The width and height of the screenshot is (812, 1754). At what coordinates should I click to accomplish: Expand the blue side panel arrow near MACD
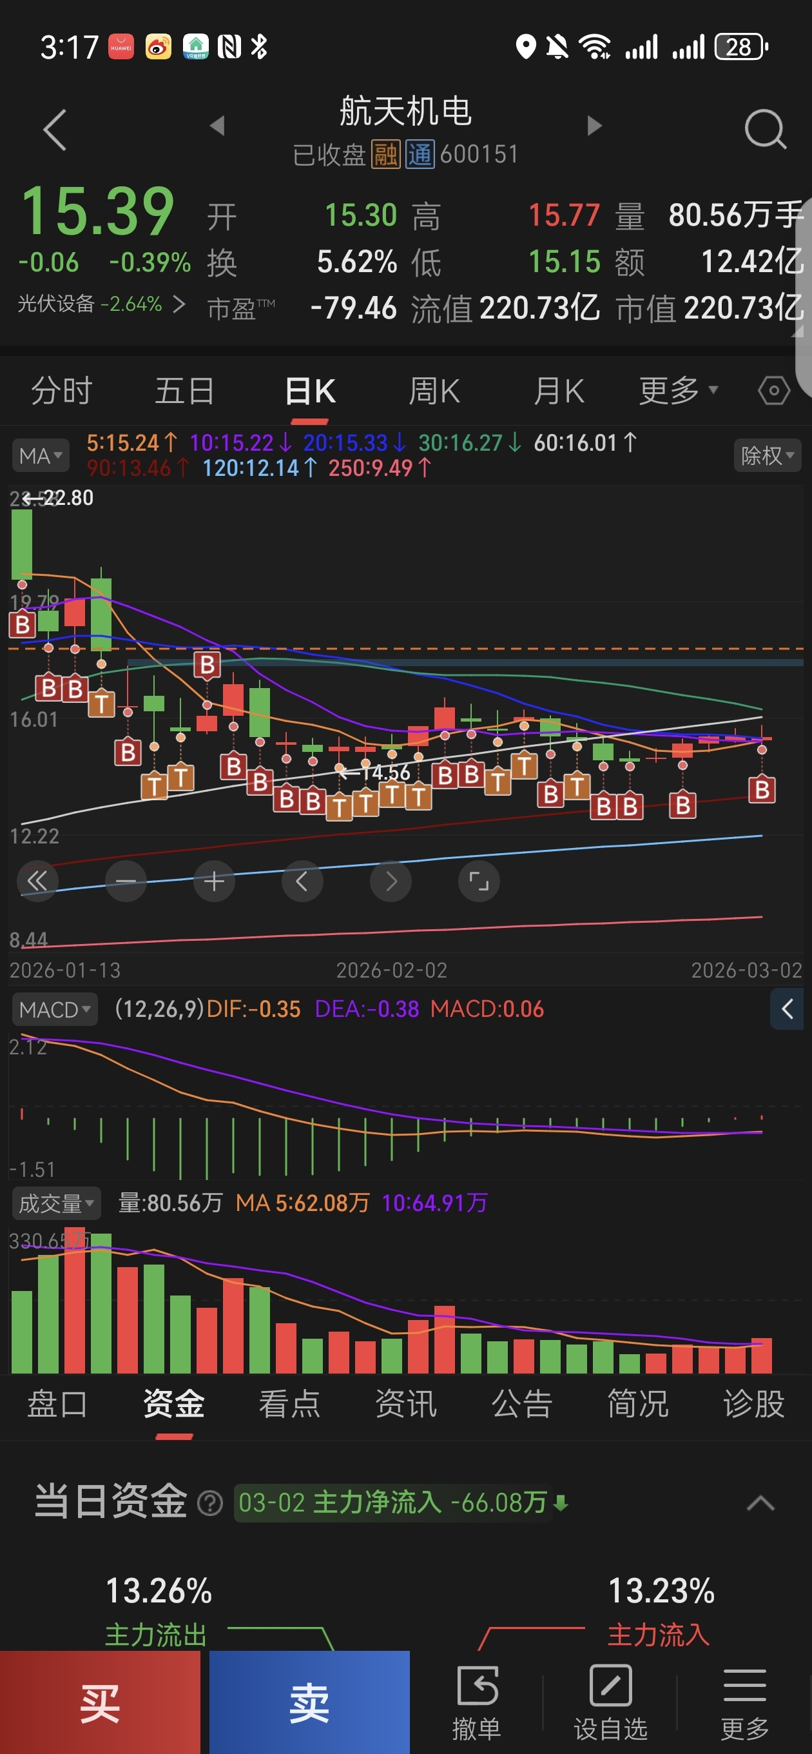coord(787,1009)
